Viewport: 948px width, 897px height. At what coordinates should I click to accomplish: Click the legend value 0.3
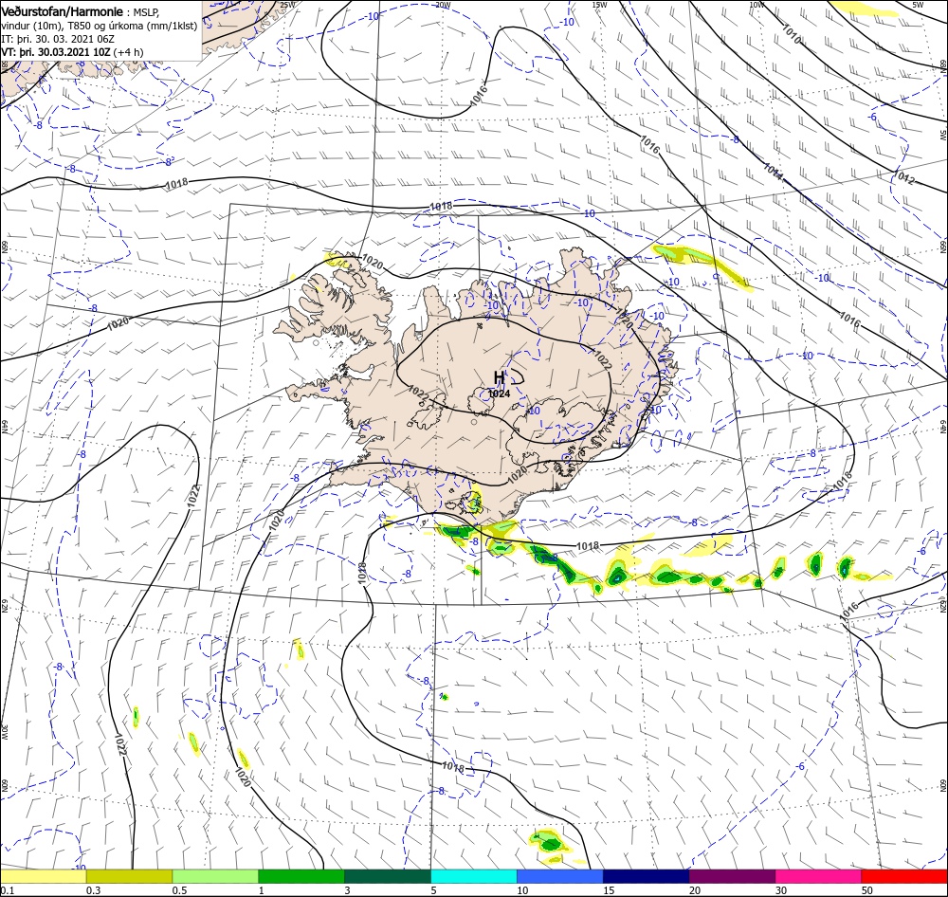(x=94, y=890)
